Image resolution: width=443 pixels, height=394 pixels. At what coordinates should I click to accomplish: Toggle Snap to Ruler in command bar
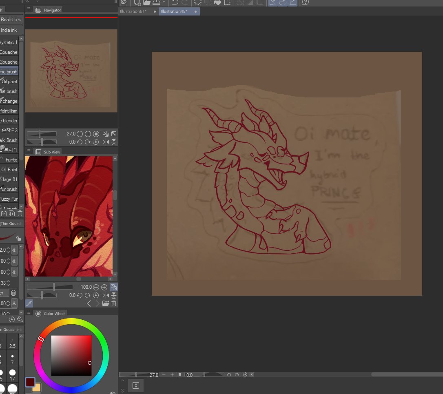tap(272, 2)
